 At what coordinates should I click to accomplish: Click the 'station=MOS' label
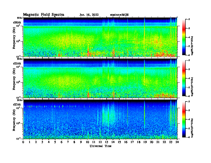[119, 15]
